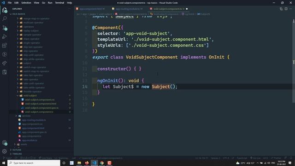
Task: Open the red recorder app on taskbar
Action: (109, 163)
